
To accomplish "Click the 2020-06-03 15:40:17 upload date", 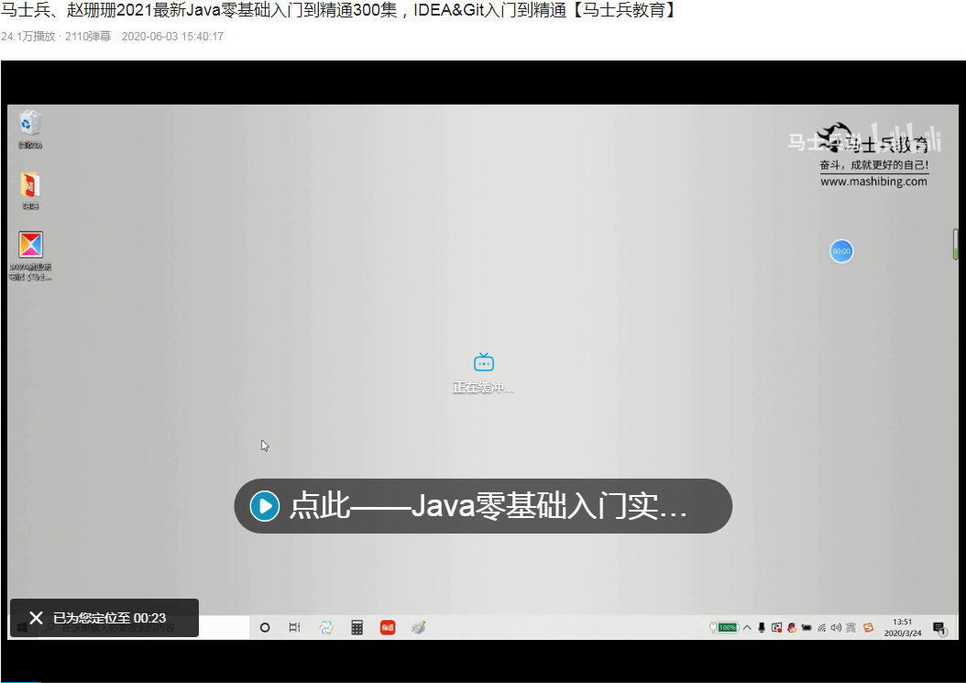I will 172,37.
